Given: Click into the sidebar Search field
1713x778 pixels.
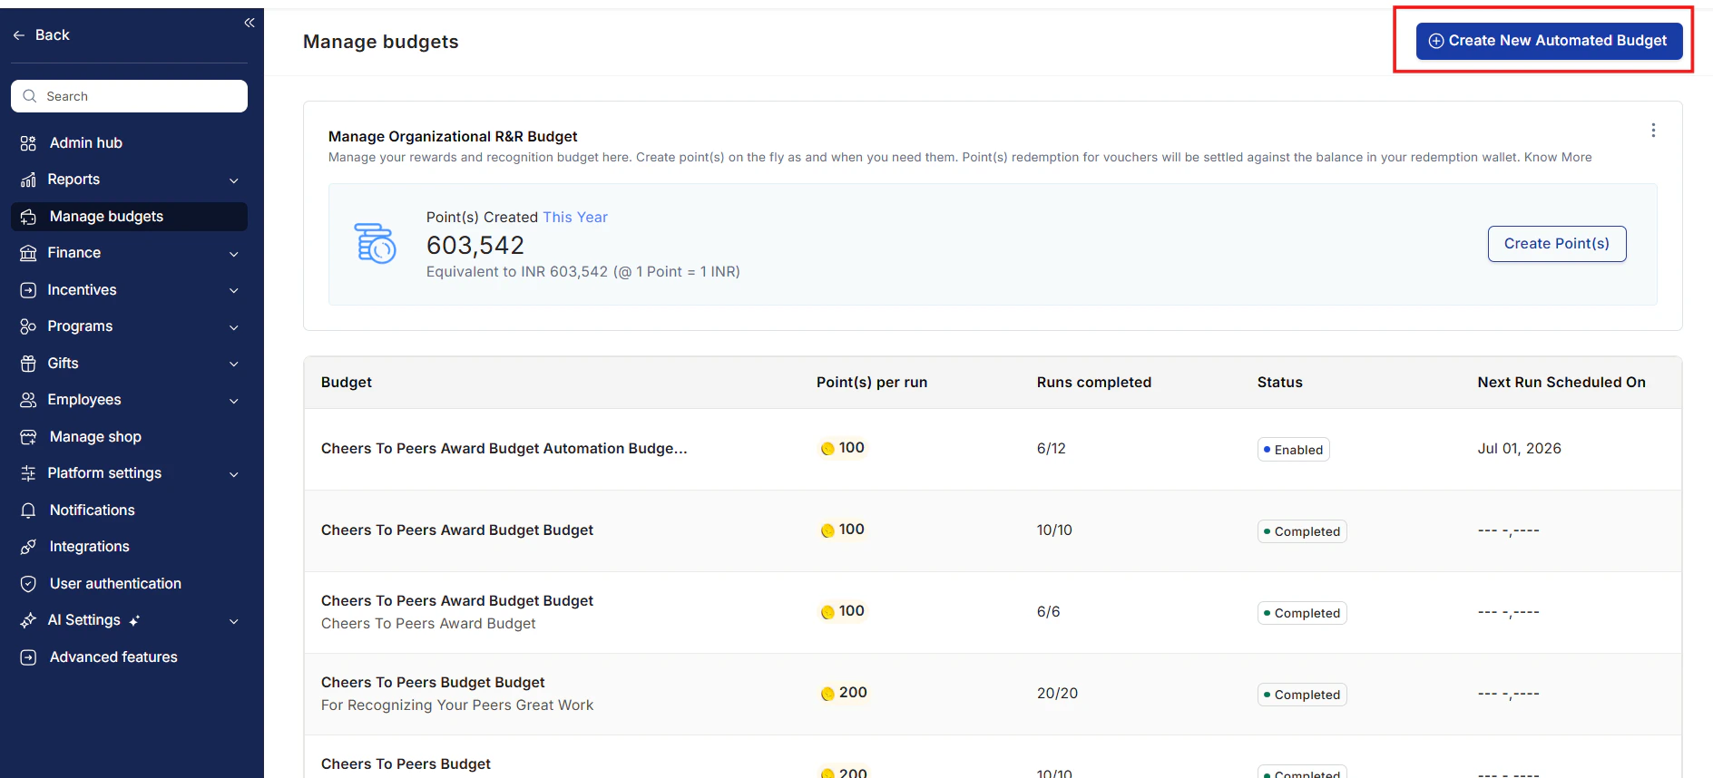Looking at the screenshot, I should tap(129, 96).
